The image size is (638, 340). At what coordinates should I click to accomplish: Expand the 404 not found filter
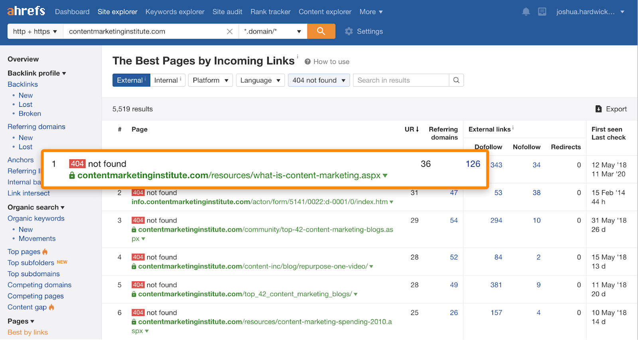click(319, 80)
